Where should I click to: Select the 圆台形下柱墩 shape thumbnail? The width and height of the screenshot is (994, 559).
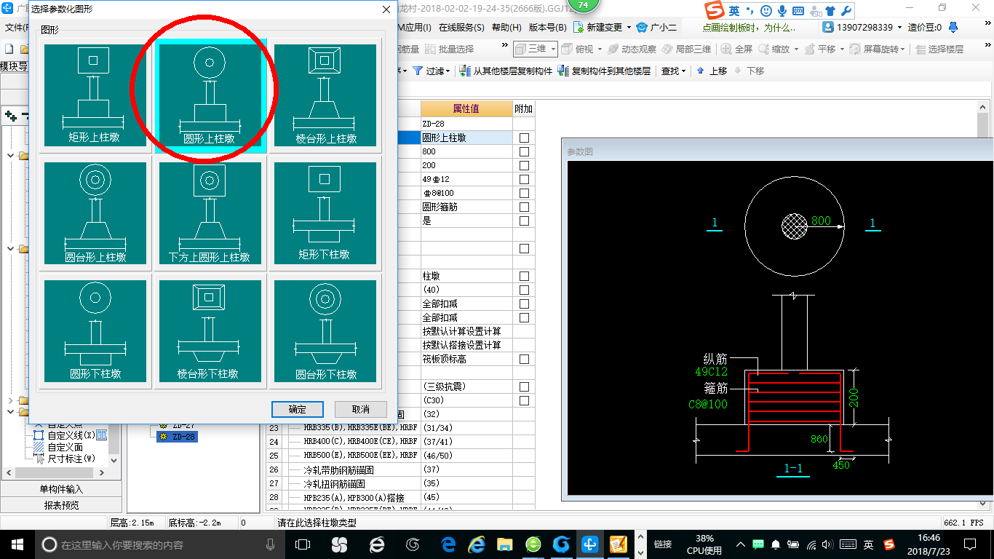(325, 330)
